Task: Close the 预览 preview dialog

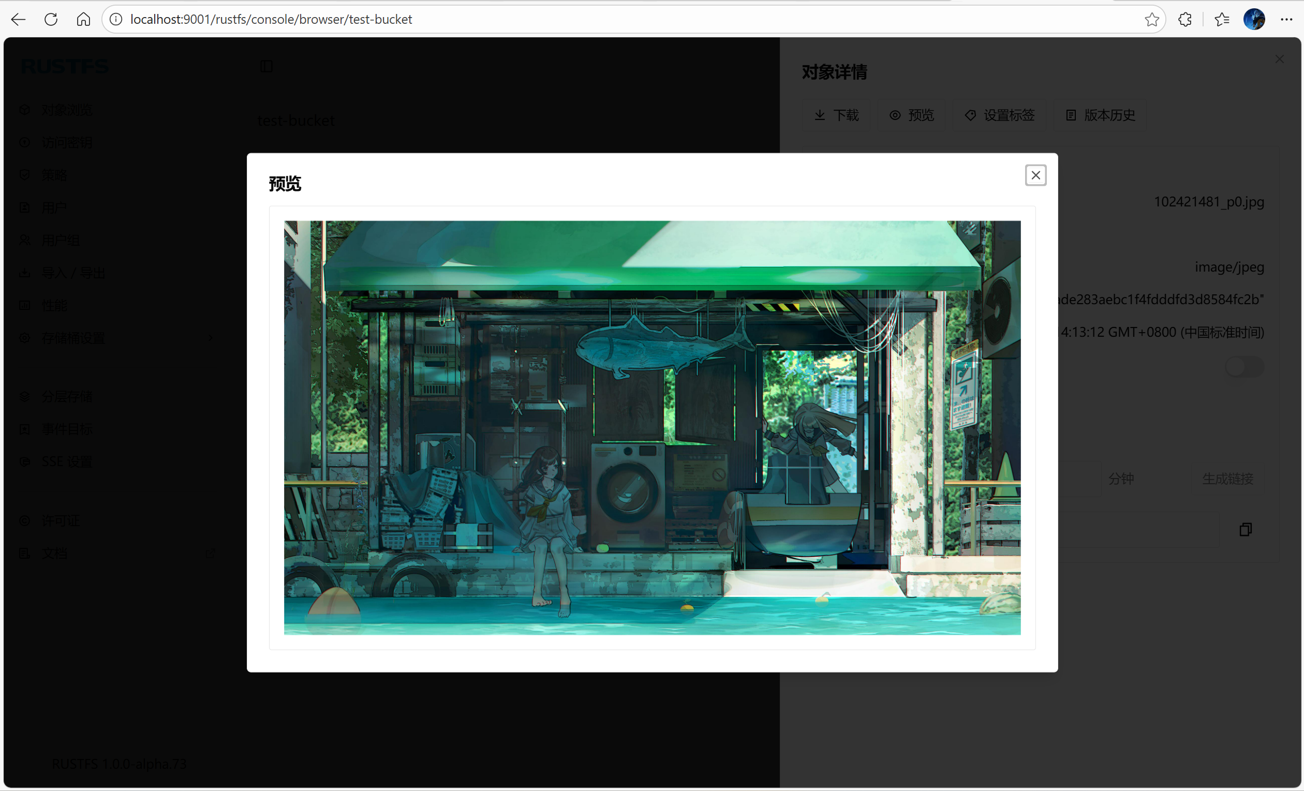Action: tap(1035, 175)
